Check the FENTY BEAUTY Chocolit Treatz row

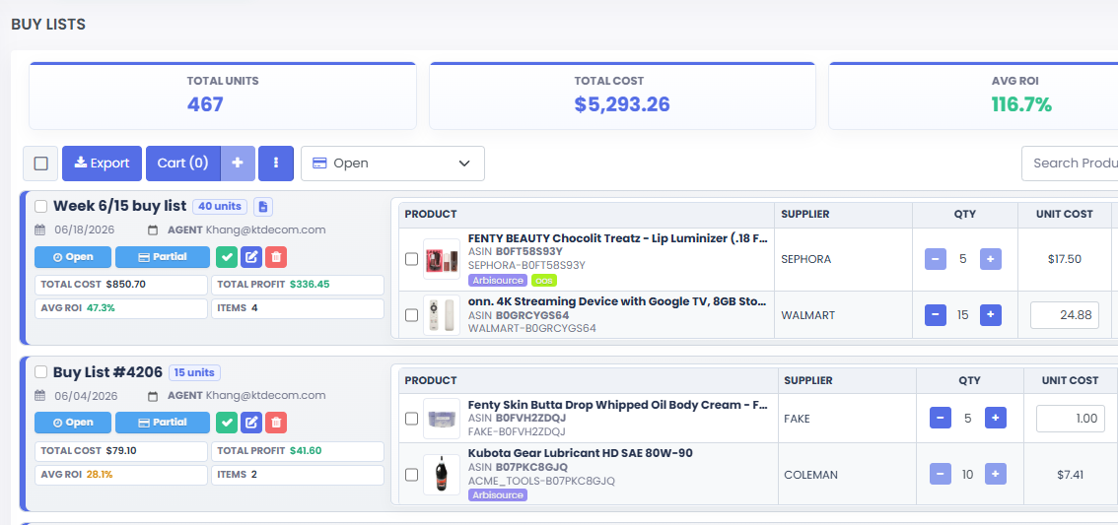[x=411, y=259]
